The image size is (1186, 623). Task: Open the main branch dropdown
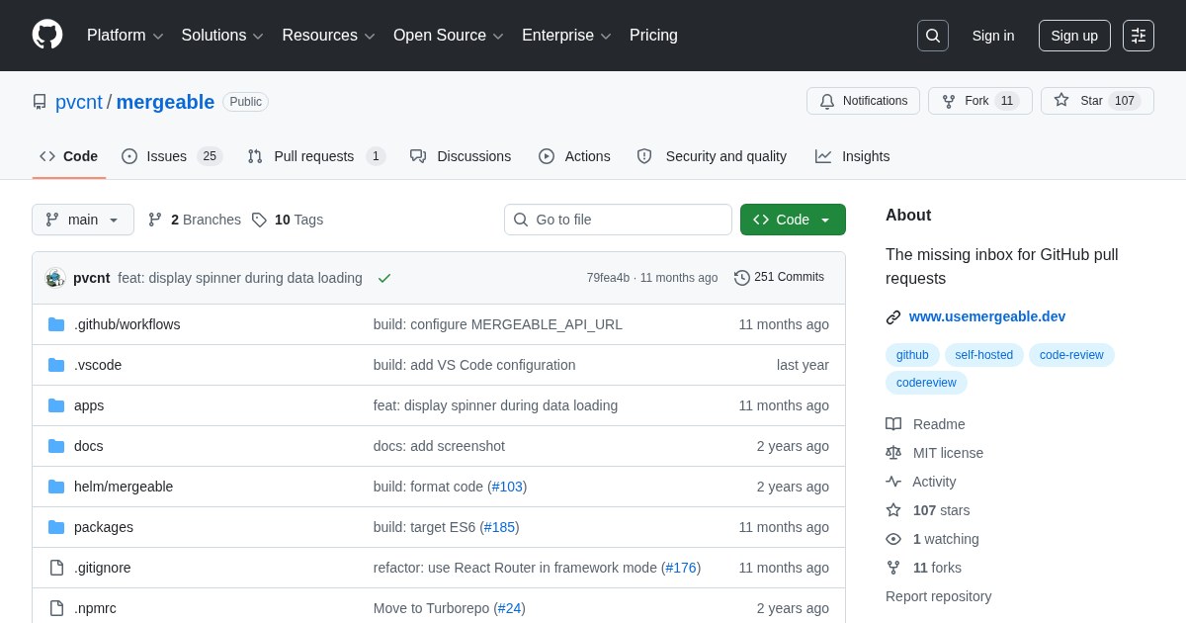click(83, 220)
